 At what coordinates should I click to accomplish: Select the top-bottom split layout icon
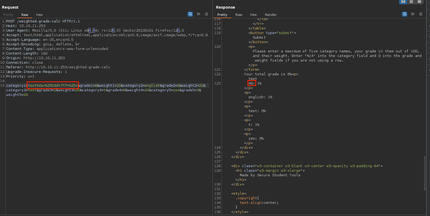click(x=411, y=2)
